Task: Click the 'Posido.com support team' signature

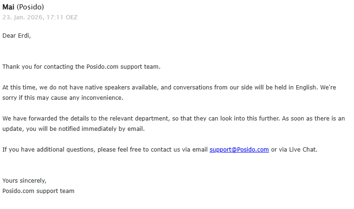Action: tap(38, 191)
